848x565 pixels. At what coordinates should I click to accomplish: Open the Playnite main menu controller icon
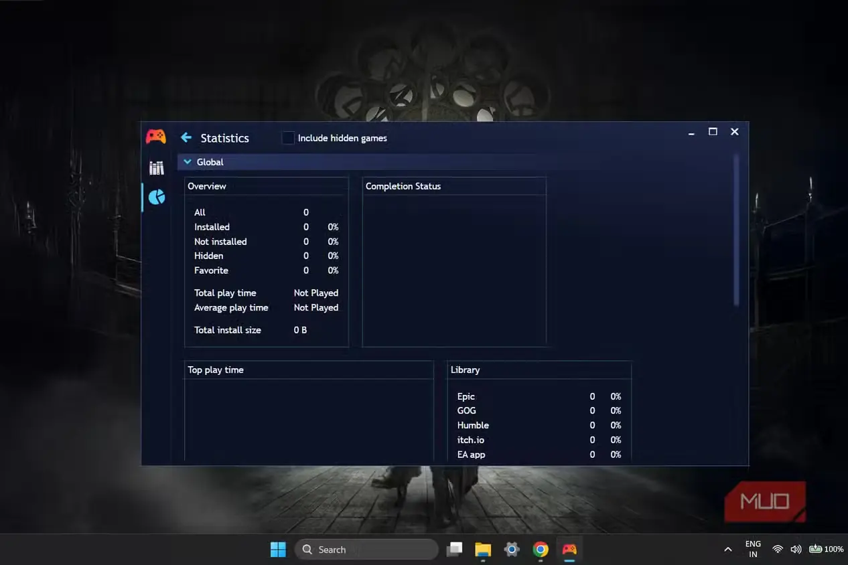point(156,137)
